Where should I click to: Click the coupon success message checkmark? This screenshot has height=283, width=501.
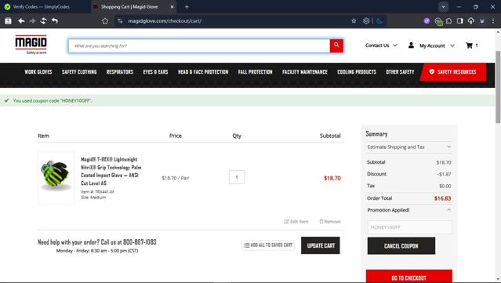click(x=6, y=100)
